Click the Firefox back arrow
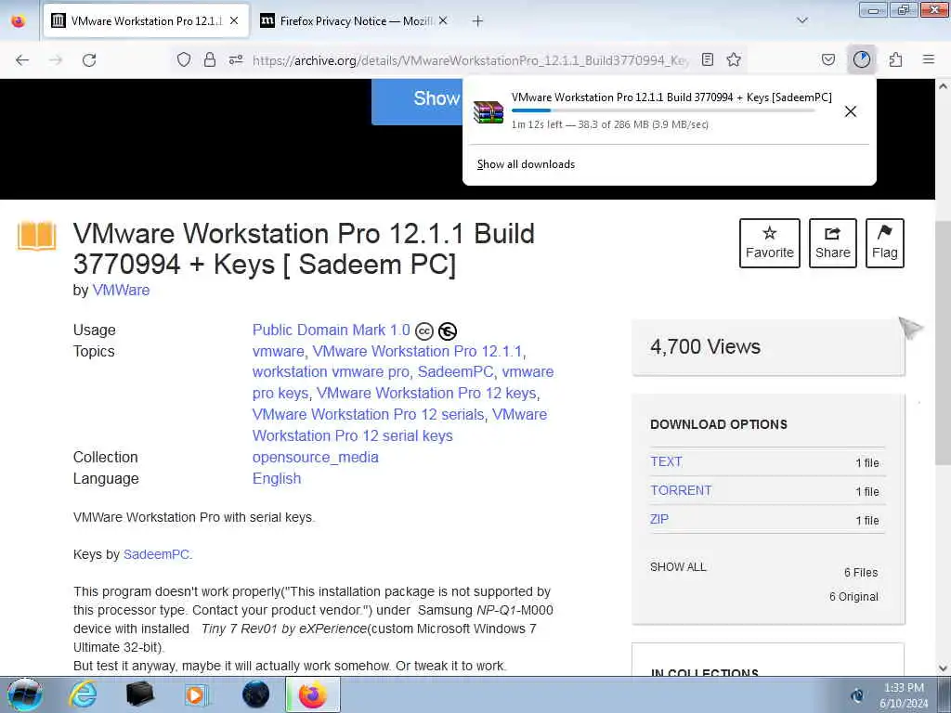The height and width of the screenshot is (713, 951). coord(22,59)
